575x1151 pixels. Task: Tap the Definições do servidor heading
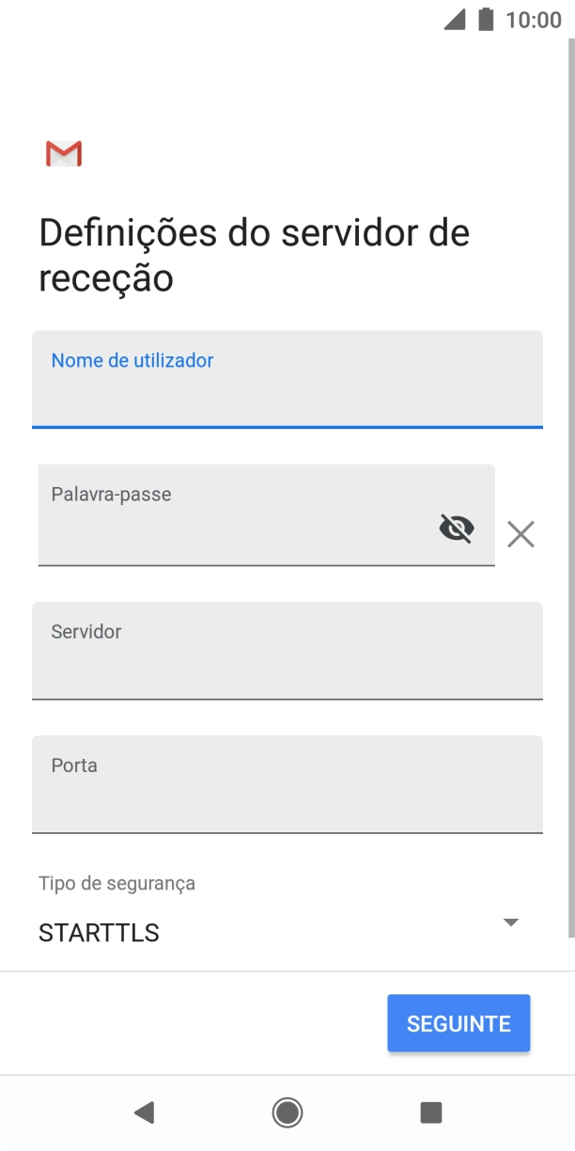254,254
